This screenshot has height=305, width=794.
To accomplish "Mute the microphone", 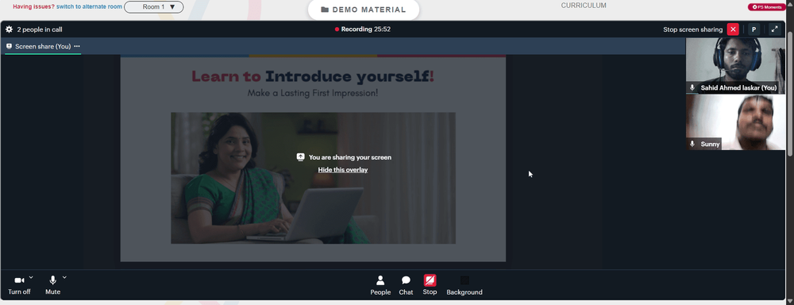I will pyautogui.click(x=52, y=285).
